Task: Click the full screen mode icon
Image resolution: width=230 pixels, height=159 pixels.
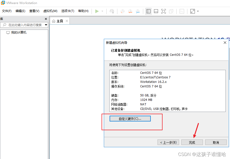Action: [x=163, y=11]
